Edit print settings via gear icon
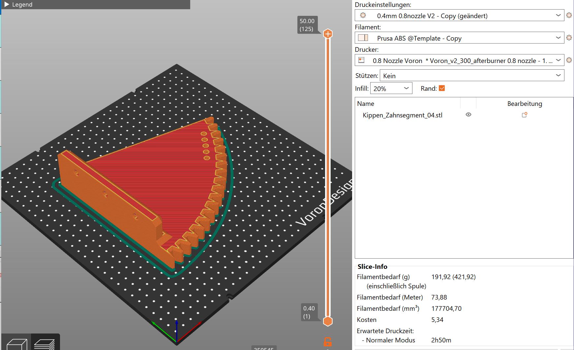 (x=569, y=15)
